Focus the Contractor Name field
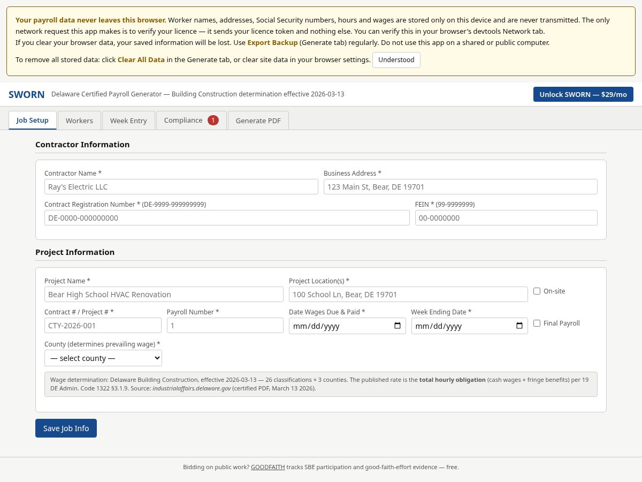642x482 pixels. tap(181, 186)
